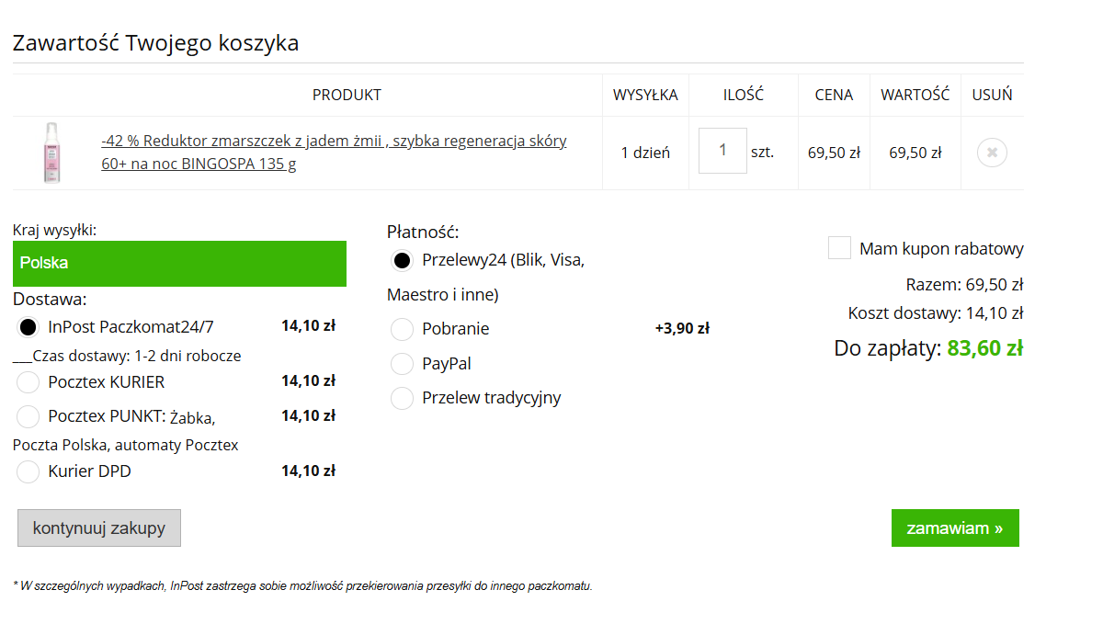Select Pobranie cash on delivery payment
The image size is (1103, 624).
(x=402, y=329)
